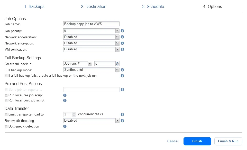
Task: Show info for Run local pre job script
Action: tap(65, 95)
